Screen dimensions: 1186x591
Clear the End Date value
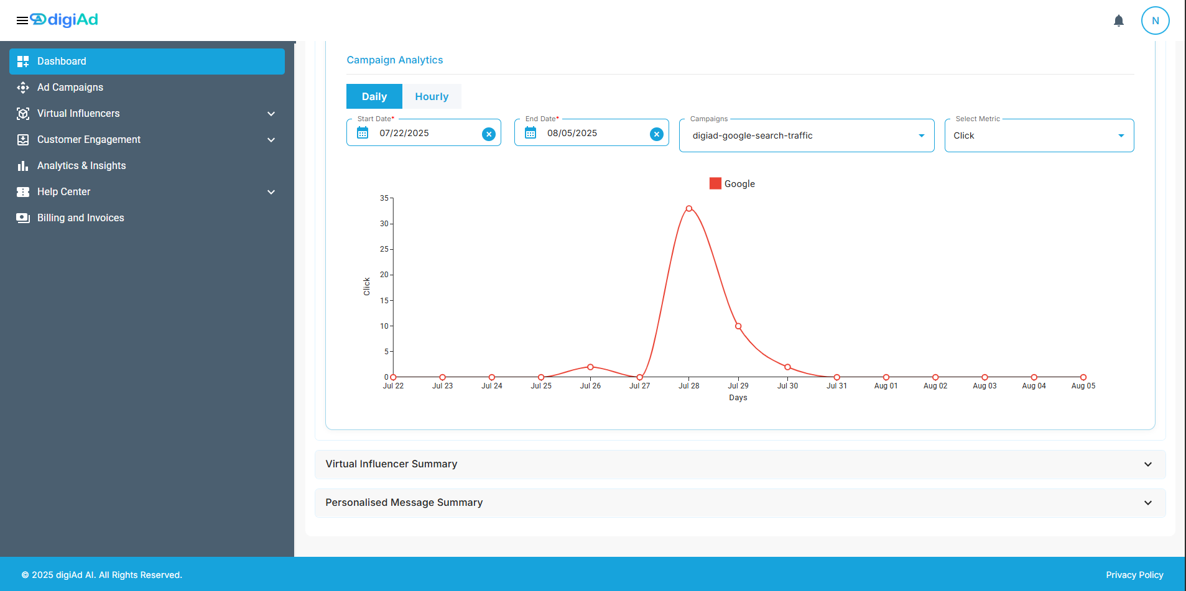point(657,134)
